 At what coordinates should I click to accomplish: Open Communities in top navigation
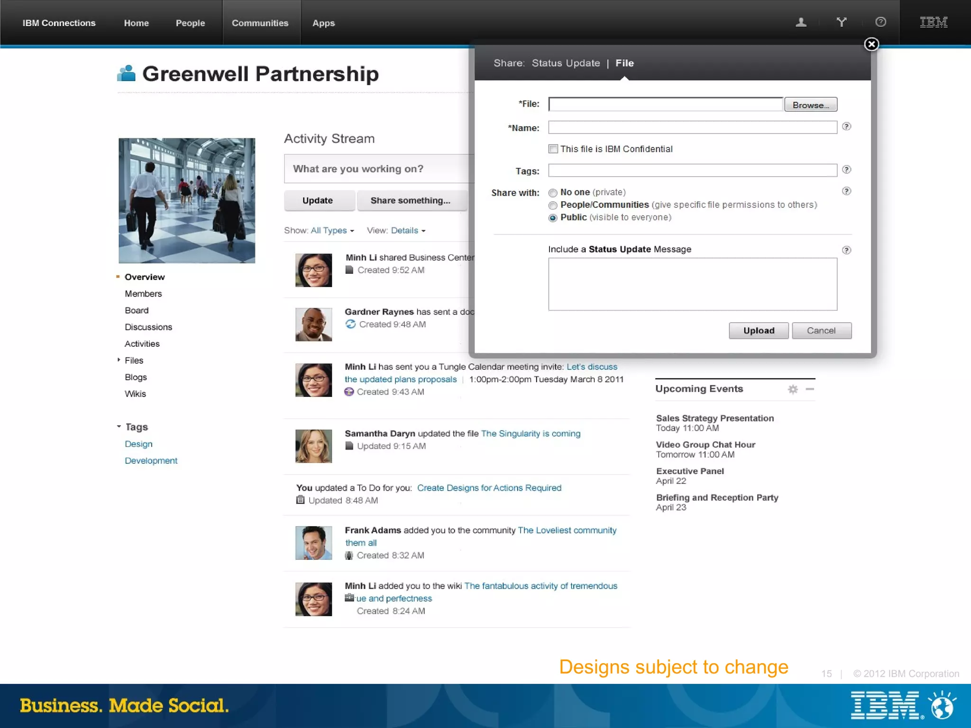pyautogui.click(x=260, y=23)
